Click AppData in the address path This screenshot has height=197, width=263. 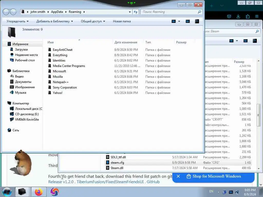[x=57, y=12]
